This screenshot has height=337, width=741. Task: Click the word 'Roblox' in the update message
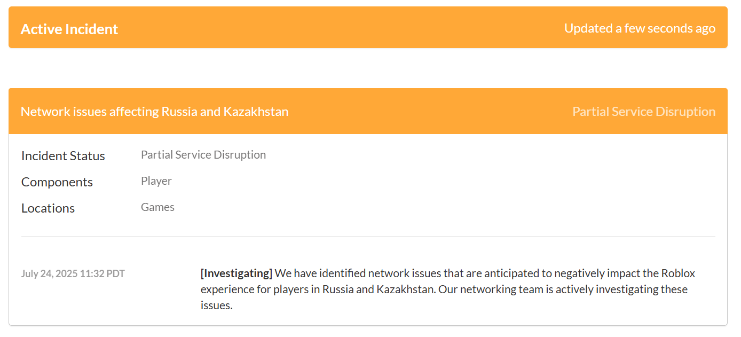click(x=678, y=273)
